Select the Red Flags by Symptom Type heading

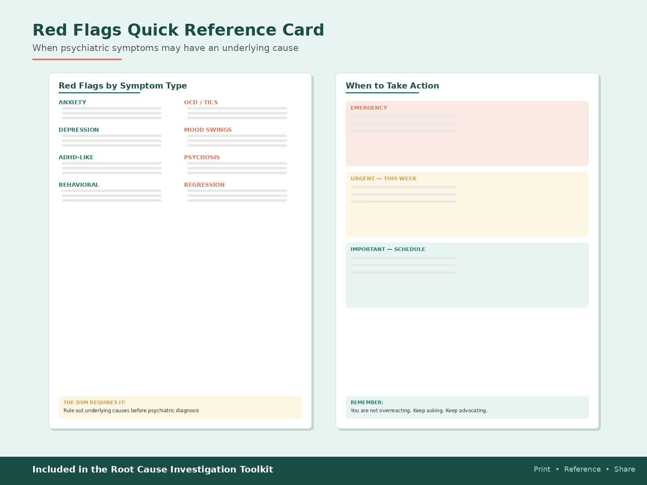tap(123, 86)
